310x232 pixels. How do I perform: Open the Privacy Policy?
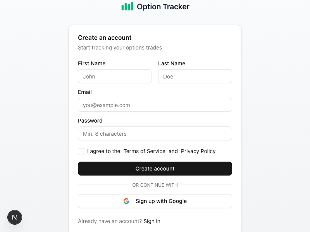coord(198,151)
